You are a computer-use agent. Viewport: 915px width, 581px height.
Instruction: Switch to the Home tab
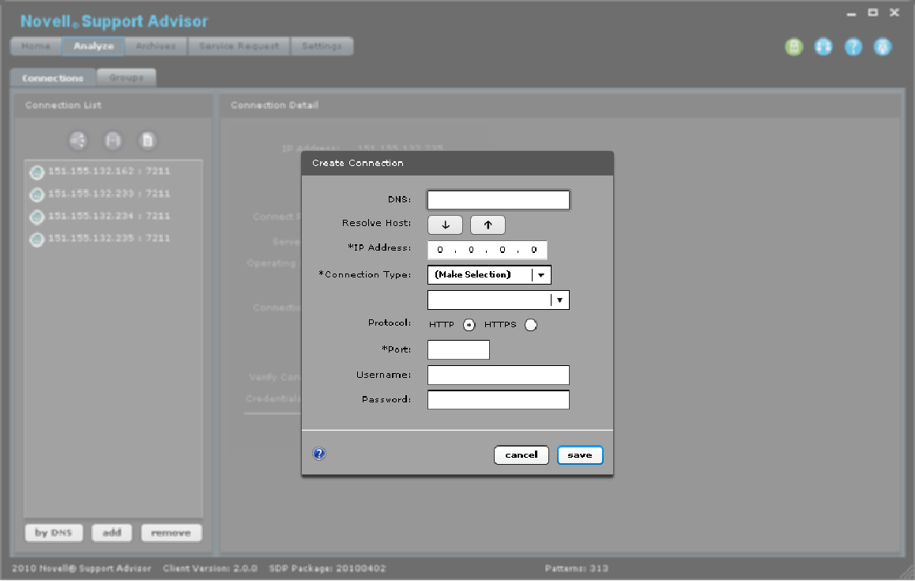coord(36,46)
